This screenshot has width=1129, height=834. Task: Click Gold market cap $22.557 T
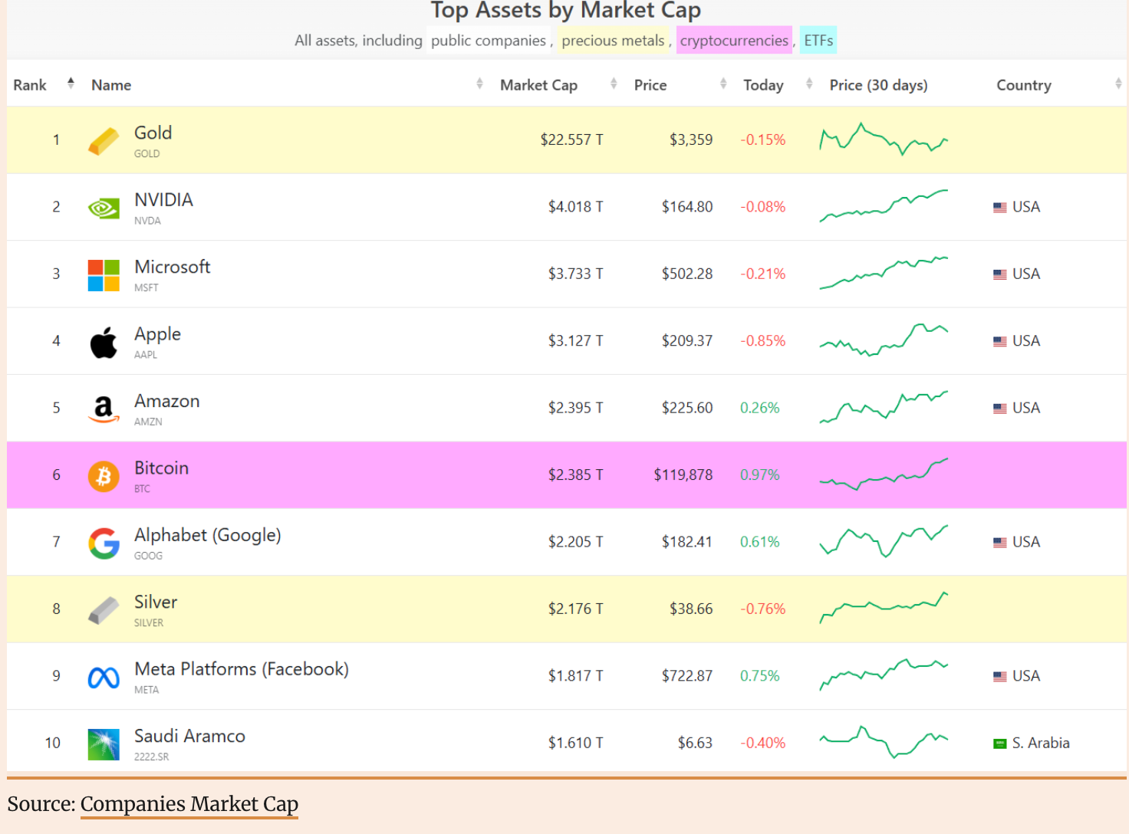coord(571,140)
